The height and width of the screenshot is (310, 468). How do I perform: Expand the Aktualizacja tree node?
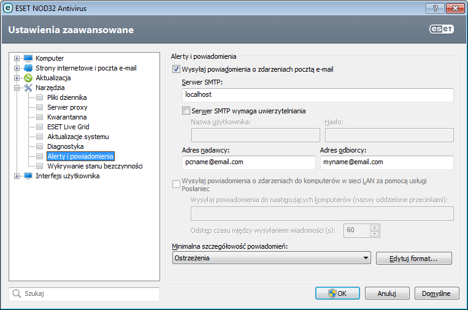click(x=17, y=78)
